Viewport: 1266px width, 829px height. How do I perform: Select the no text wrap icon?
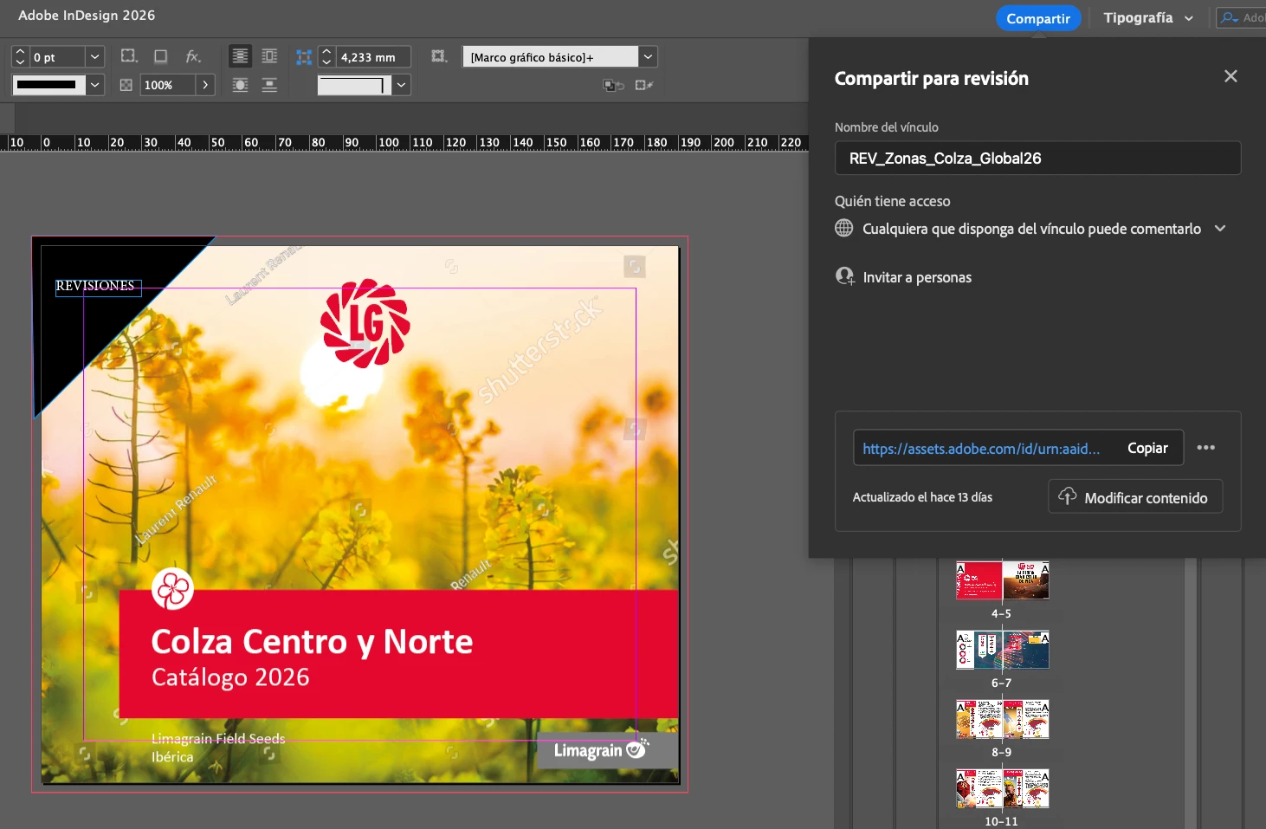pos(240,56)
